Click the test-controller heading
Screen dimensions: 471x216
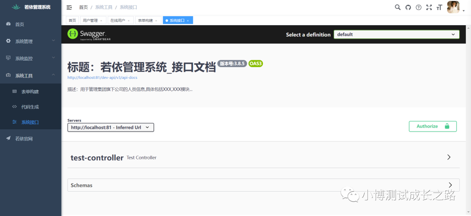pos(97,158)
